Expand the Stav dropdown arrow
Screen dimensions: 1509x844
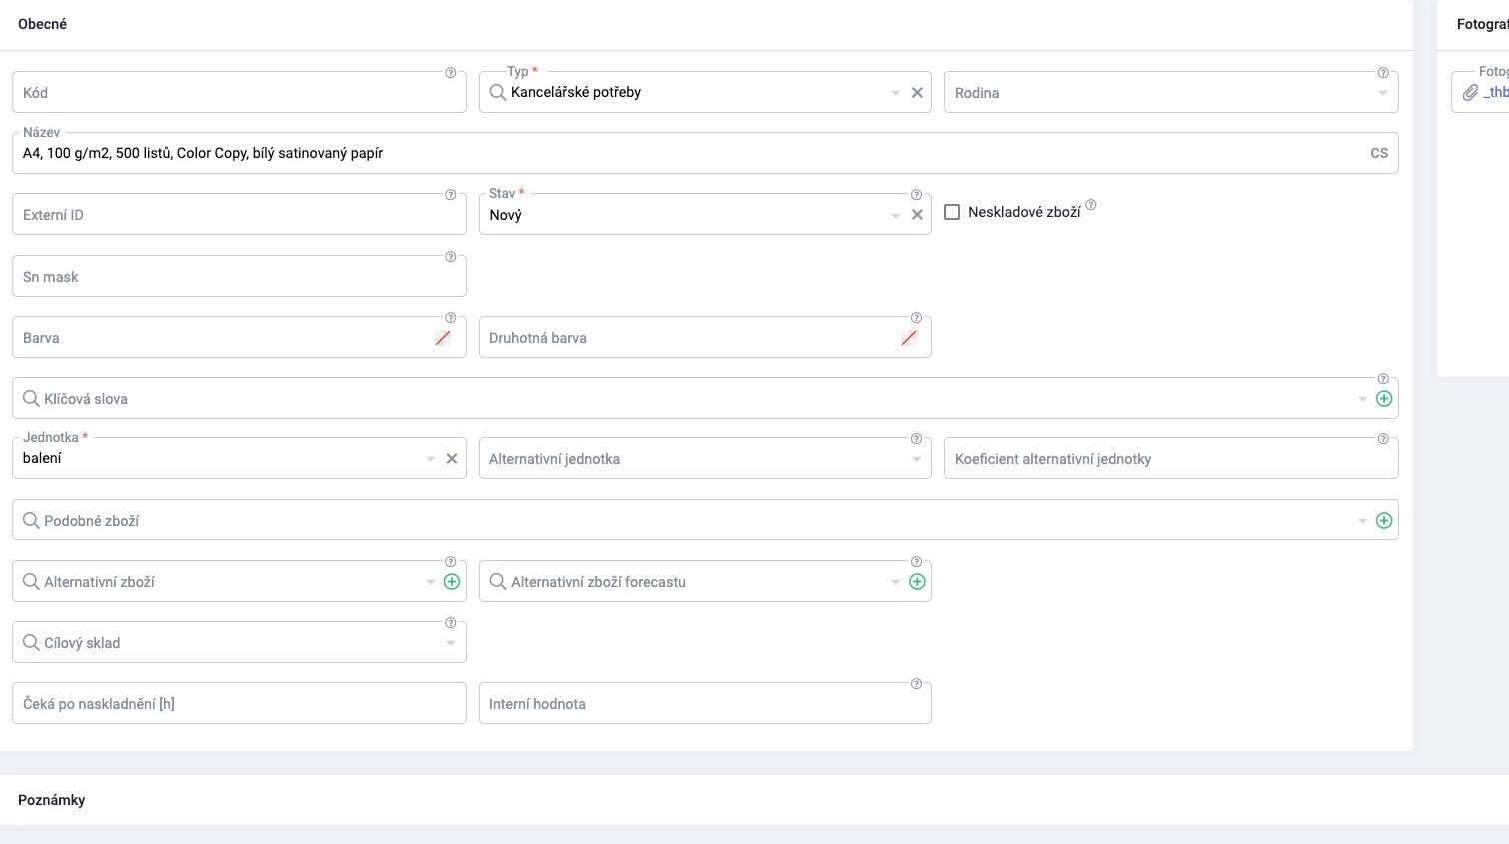(x=896, y=215)
